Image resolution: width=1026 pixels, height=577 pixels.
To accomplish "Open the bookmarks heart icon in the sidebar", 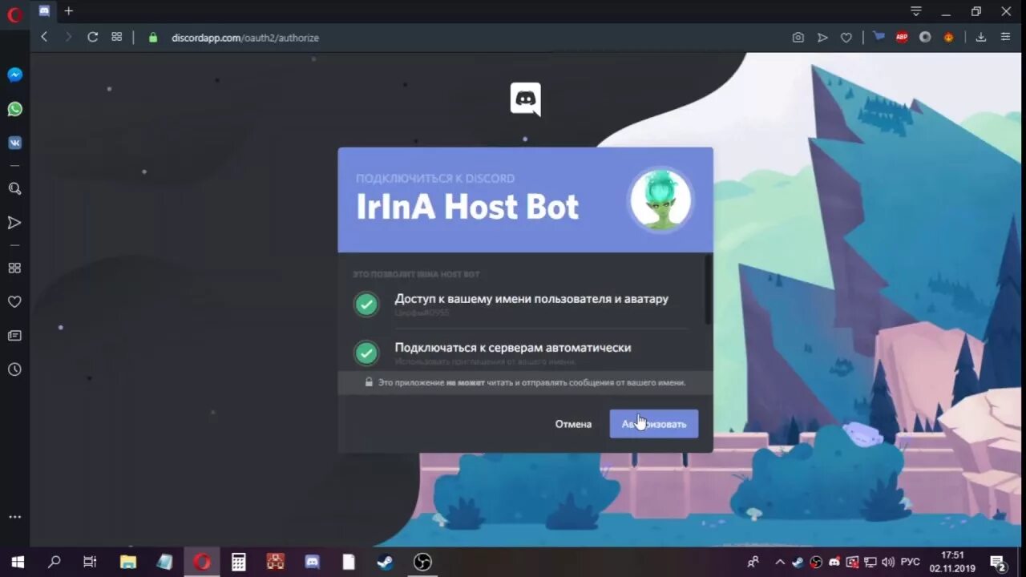I will (x=14, y=301).
